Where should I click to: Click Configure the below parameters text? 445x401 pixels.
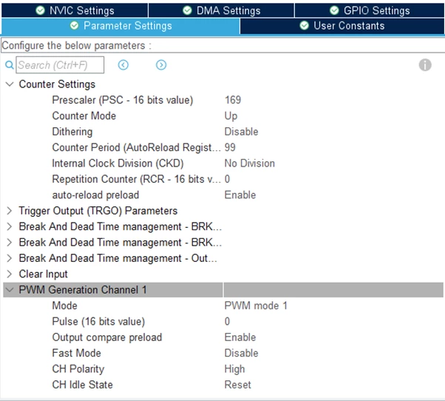click(x=77, y=45)
